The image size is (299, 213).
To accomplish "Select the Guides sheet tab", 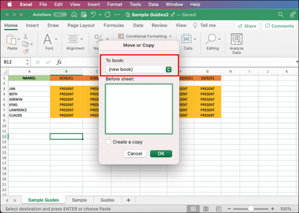I will (x=107, y=200).
